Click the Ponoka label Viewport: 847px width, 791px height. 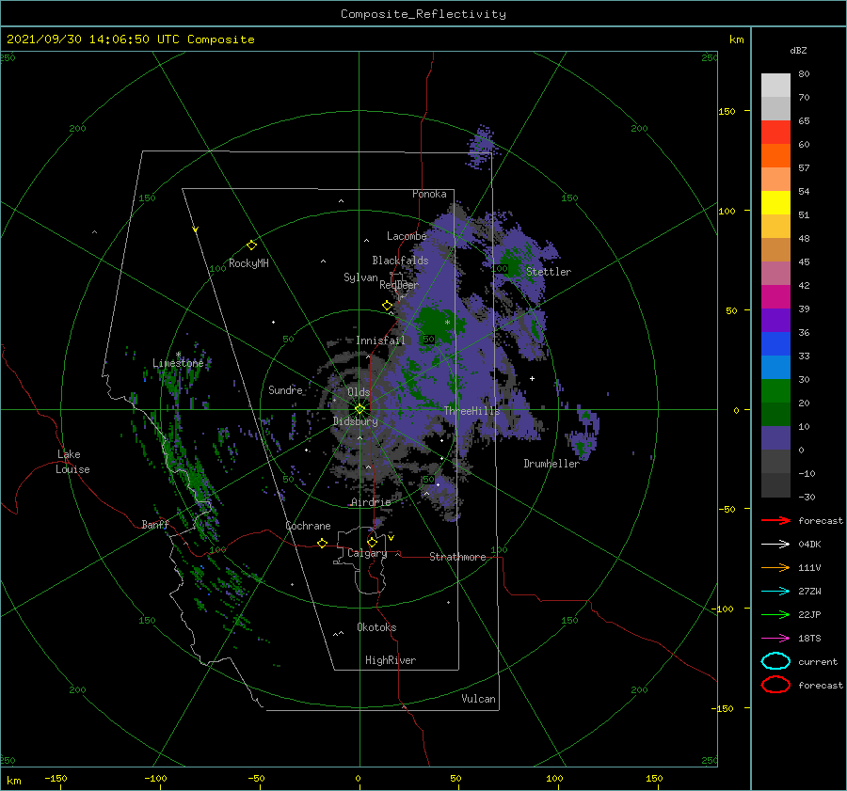pyautogui.click(x=429, y=194)
